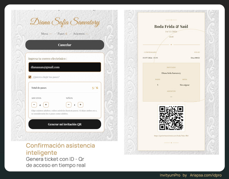Click the ticket guest name Diana Sofia Sanvatory
This screenshot has width=229, height=179.
point(171,73)
